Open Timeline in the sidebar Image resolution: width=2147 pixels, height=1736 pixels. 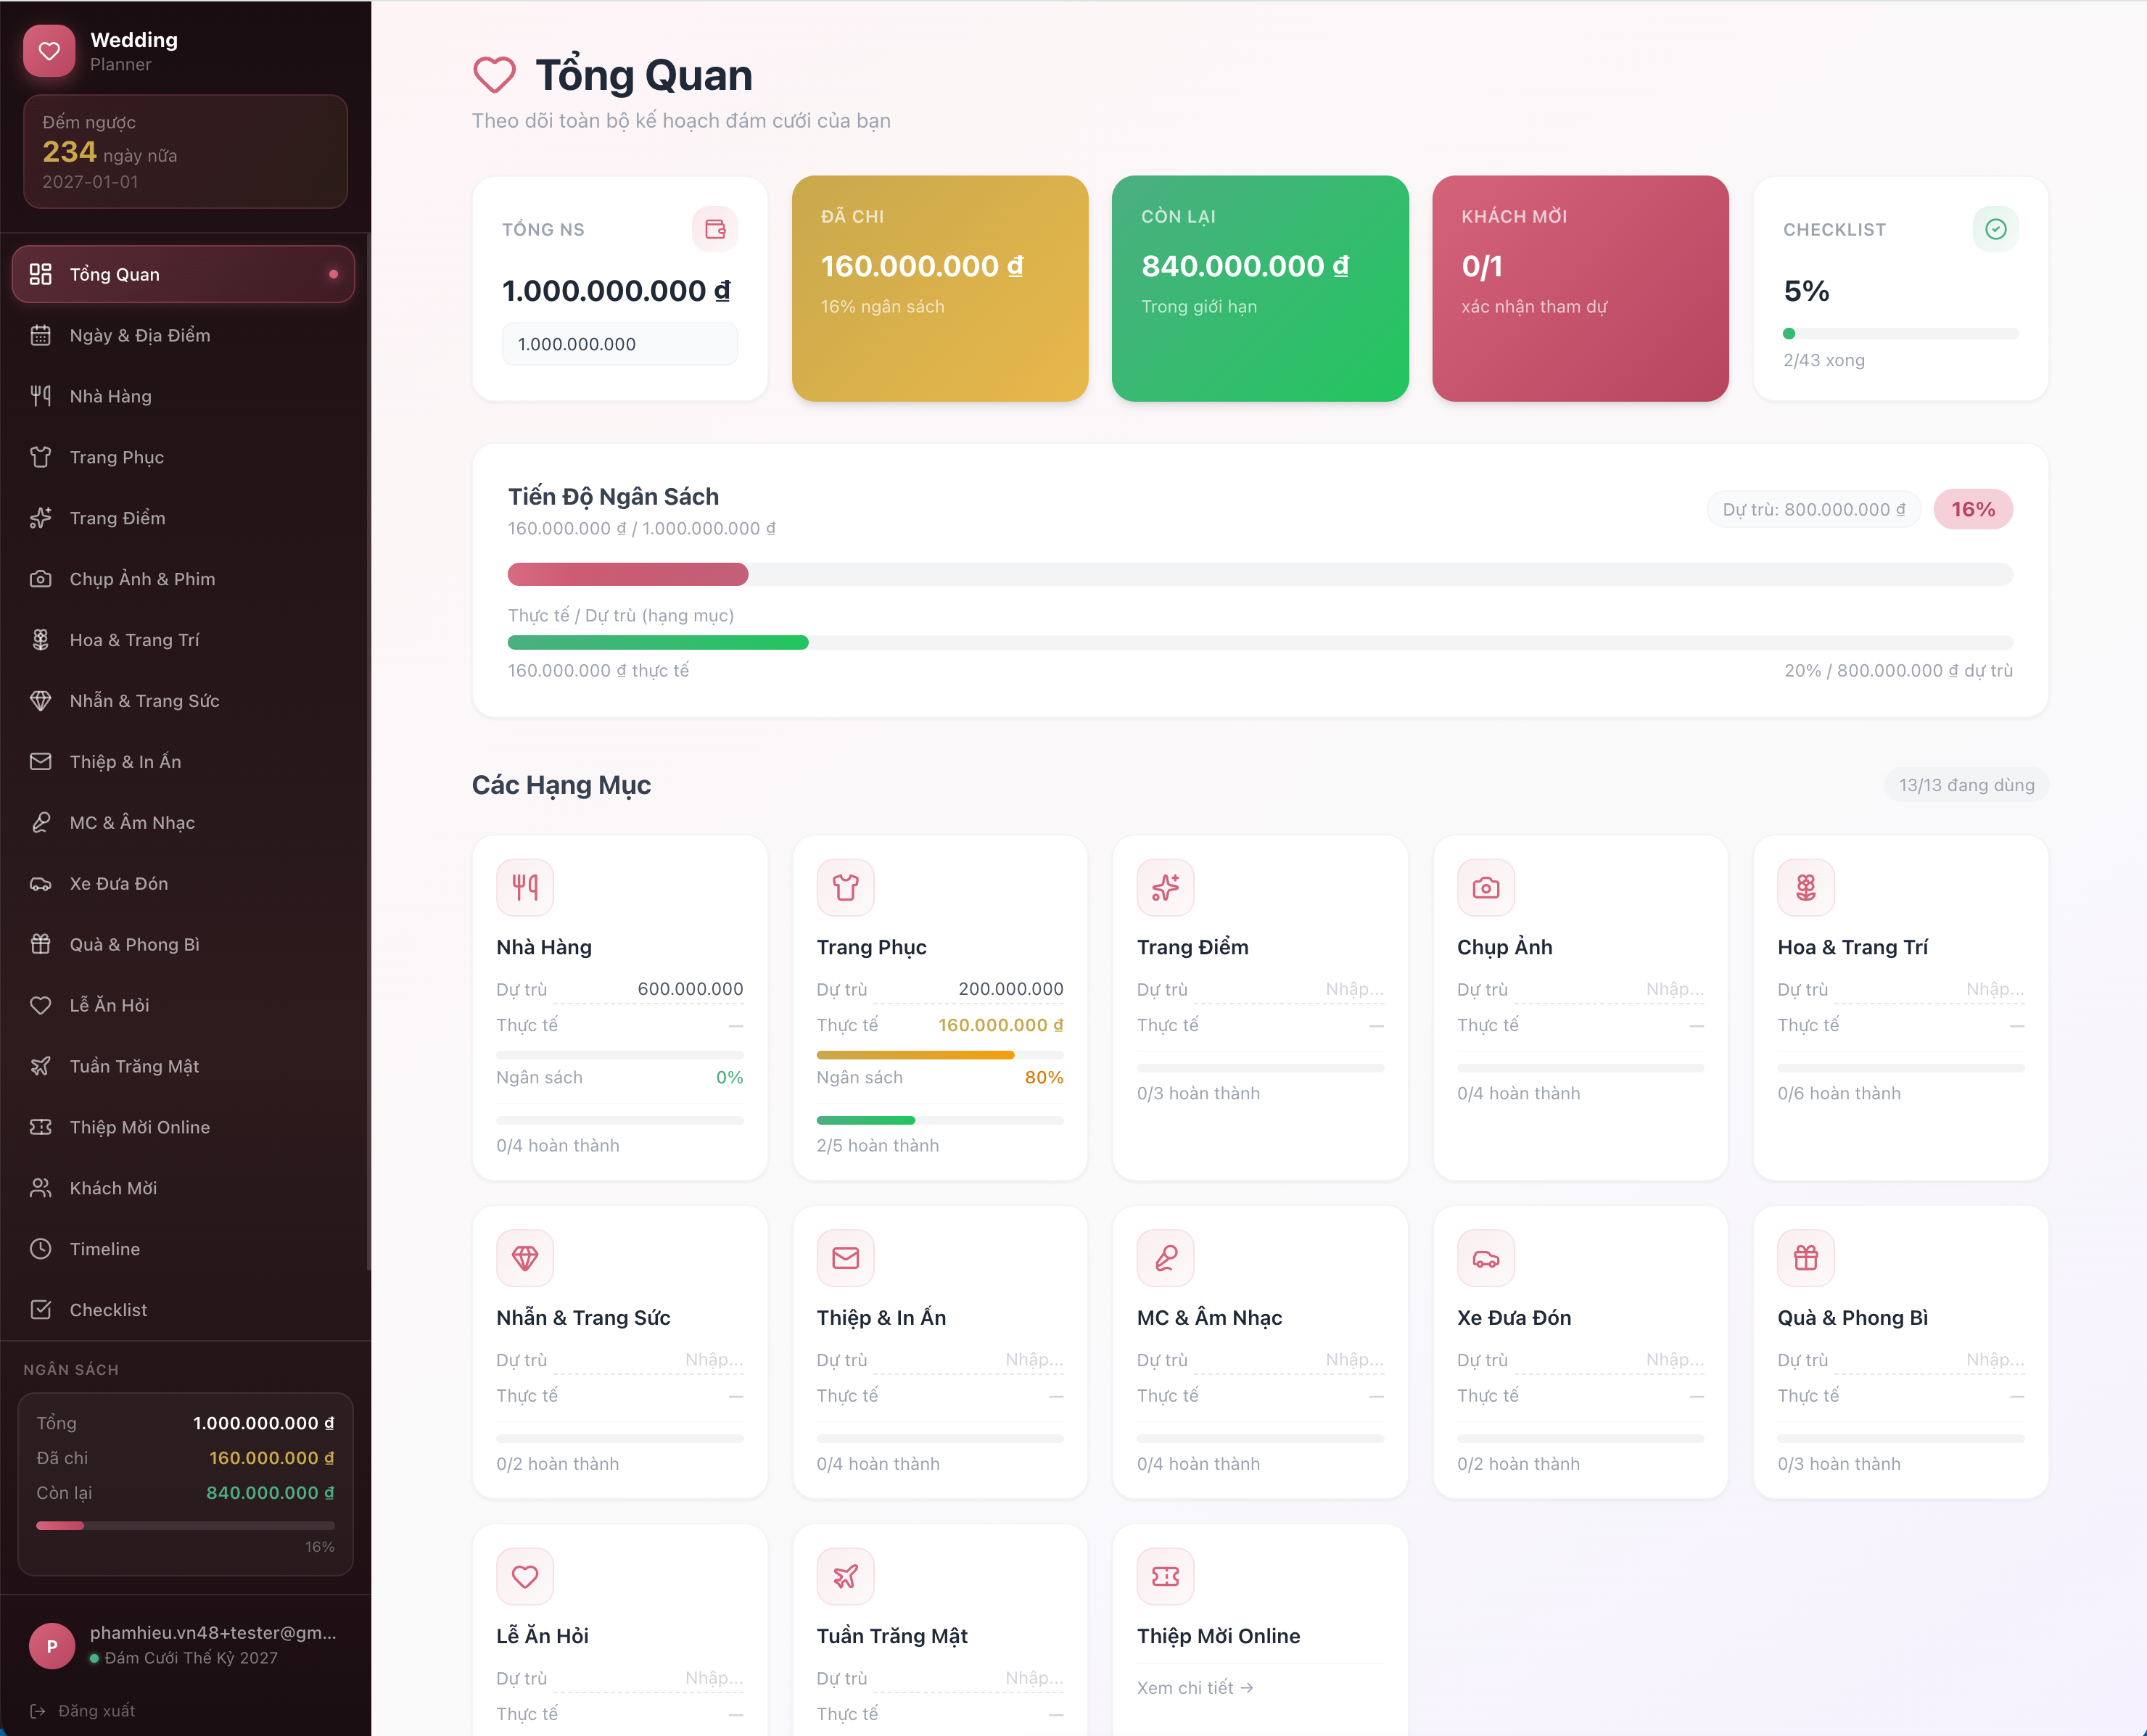[x=183, y=1249]
